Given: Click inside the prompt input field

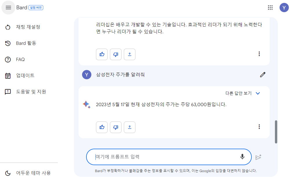Looking at the screenshot, I should click(x=159, y=156).
